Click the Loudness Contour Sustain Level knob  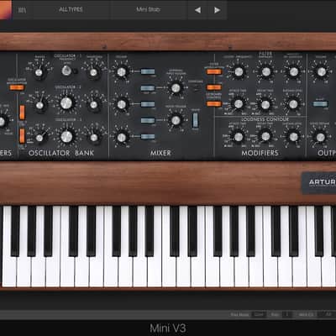(293, 137)
